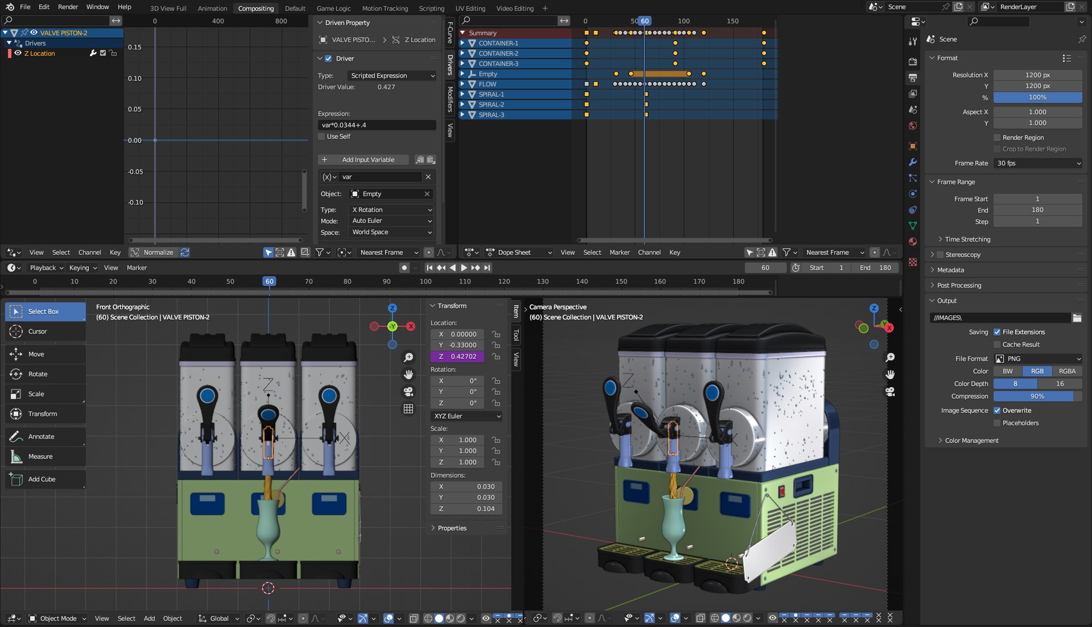Screen dimensions: 1092x627
Task: Enable the Use Self checkbox
Action: pos(321,136)
